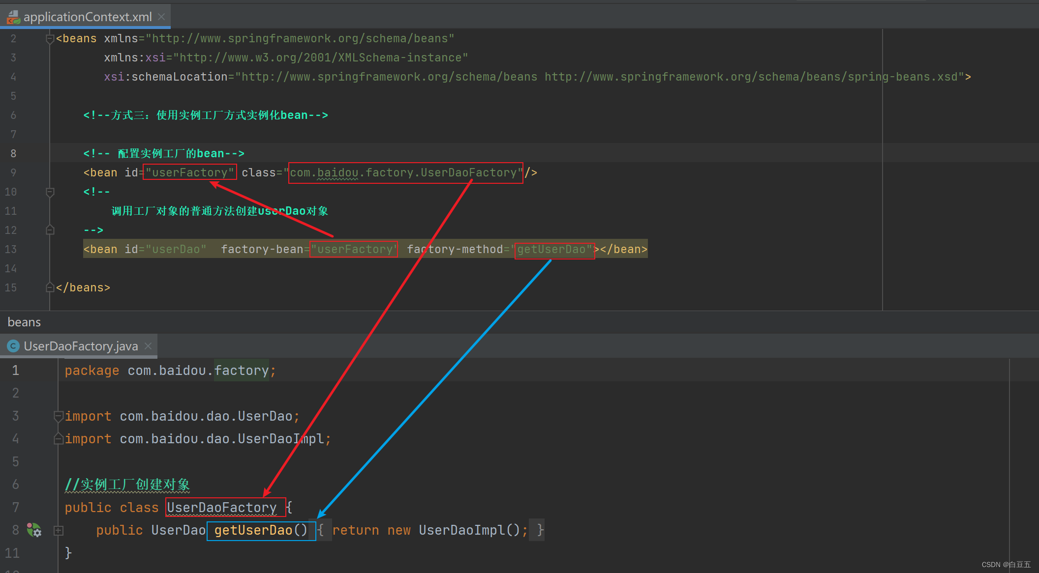Collapse the beans element fold marker at line 2
1039x573 pixels.
pos(50,39)
